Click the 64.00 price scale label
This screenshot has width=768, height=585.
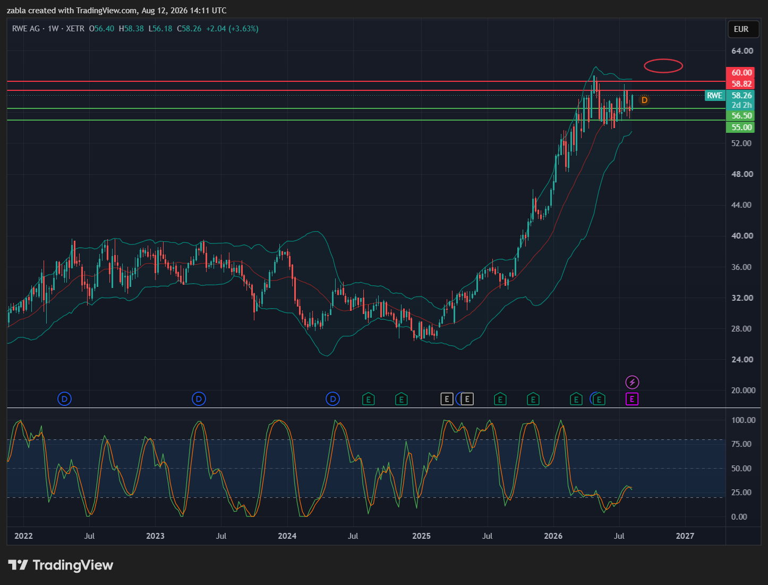(x=742, y=51)
